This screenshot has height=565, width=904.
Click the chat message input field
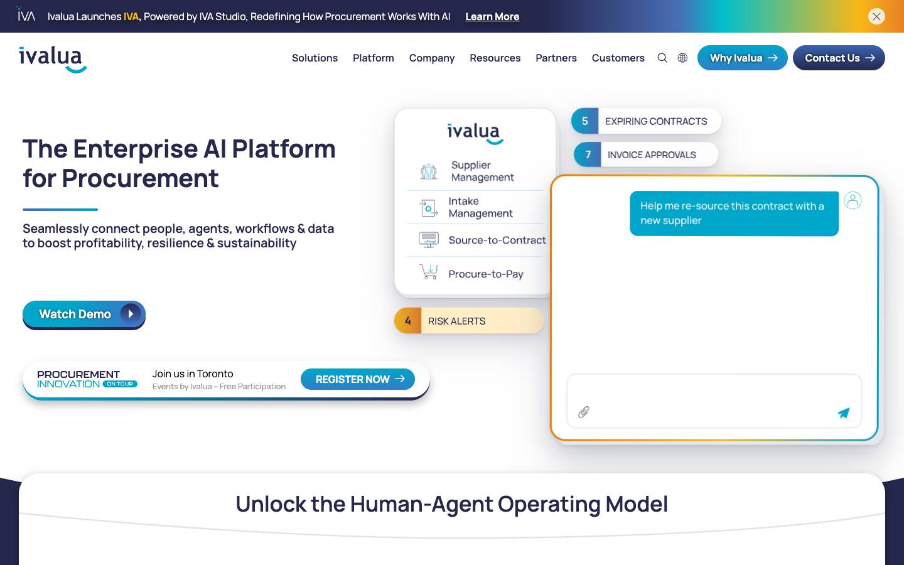(714, 401)
